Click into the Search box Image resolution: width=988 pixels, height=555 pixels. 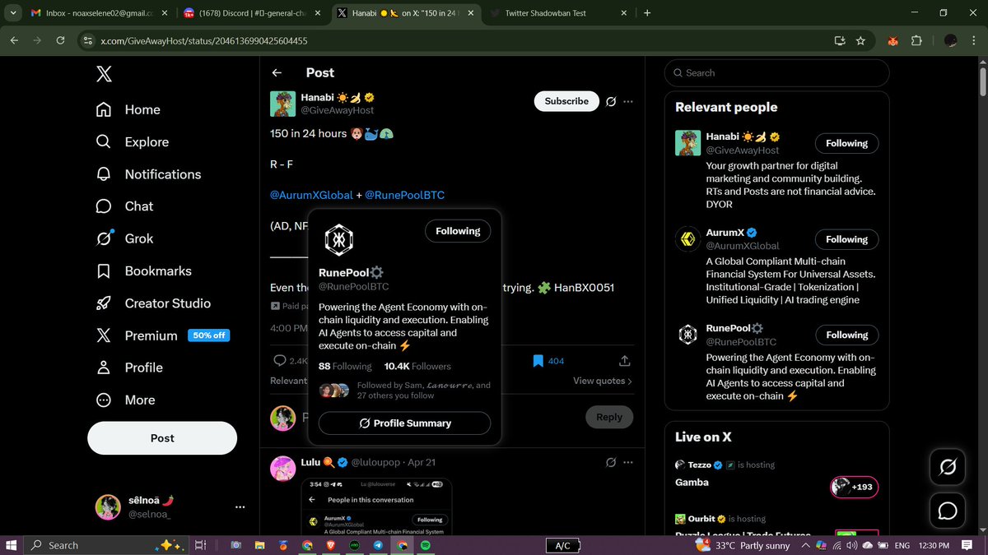coord(776,73)
